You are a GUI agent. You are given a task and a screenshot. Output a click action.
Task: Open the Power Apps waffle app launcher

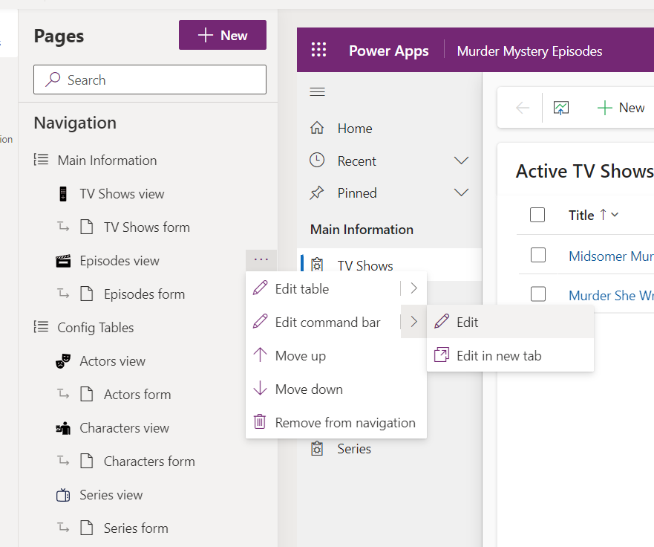(318, 50)
